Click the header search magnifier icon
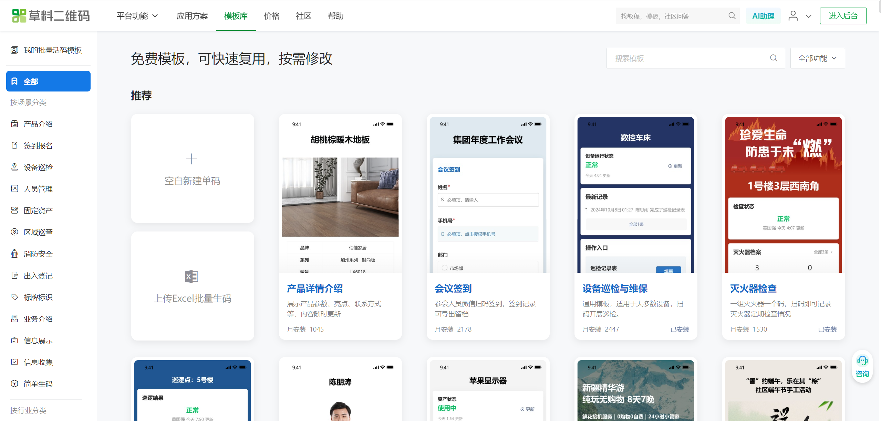The image size is (881, 421). pyautogui.click(x=732, y=16)
